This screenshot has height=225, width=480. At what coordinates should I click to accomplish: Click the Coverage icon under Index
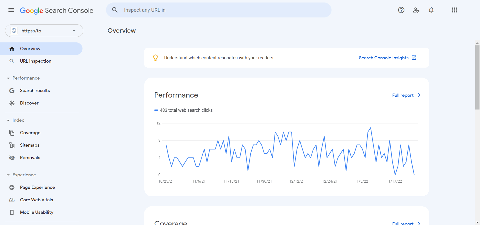12,132
